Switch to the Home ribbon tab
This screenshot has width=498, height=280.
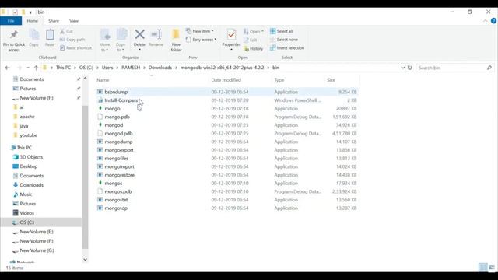pyautogui.click(x=33, y=21)
